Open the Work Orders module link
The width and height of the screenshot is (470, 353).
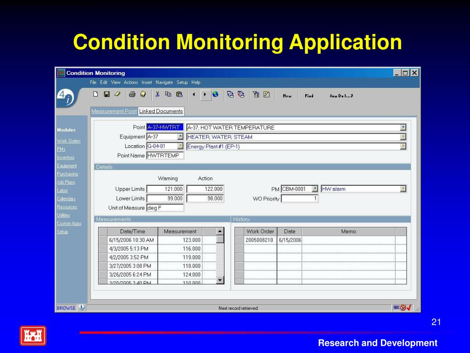(x=69, y=141)
